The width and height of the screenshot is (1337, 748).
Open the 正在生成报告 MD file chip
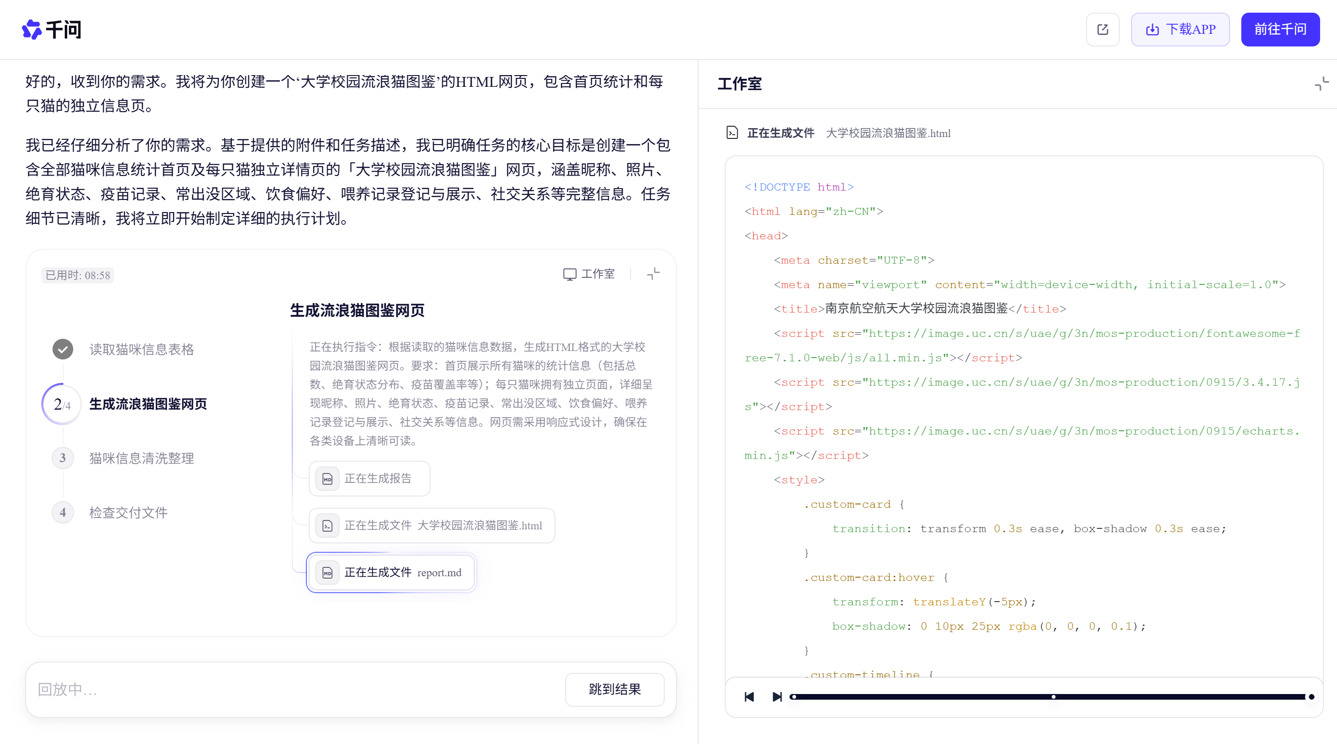[369, 479]
